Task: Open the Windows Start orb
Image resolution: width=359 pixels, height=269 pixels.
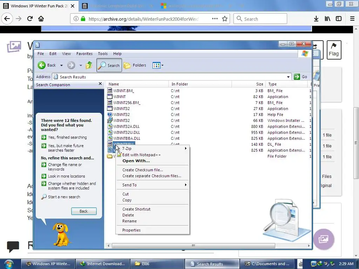Action: click(8, 264)
